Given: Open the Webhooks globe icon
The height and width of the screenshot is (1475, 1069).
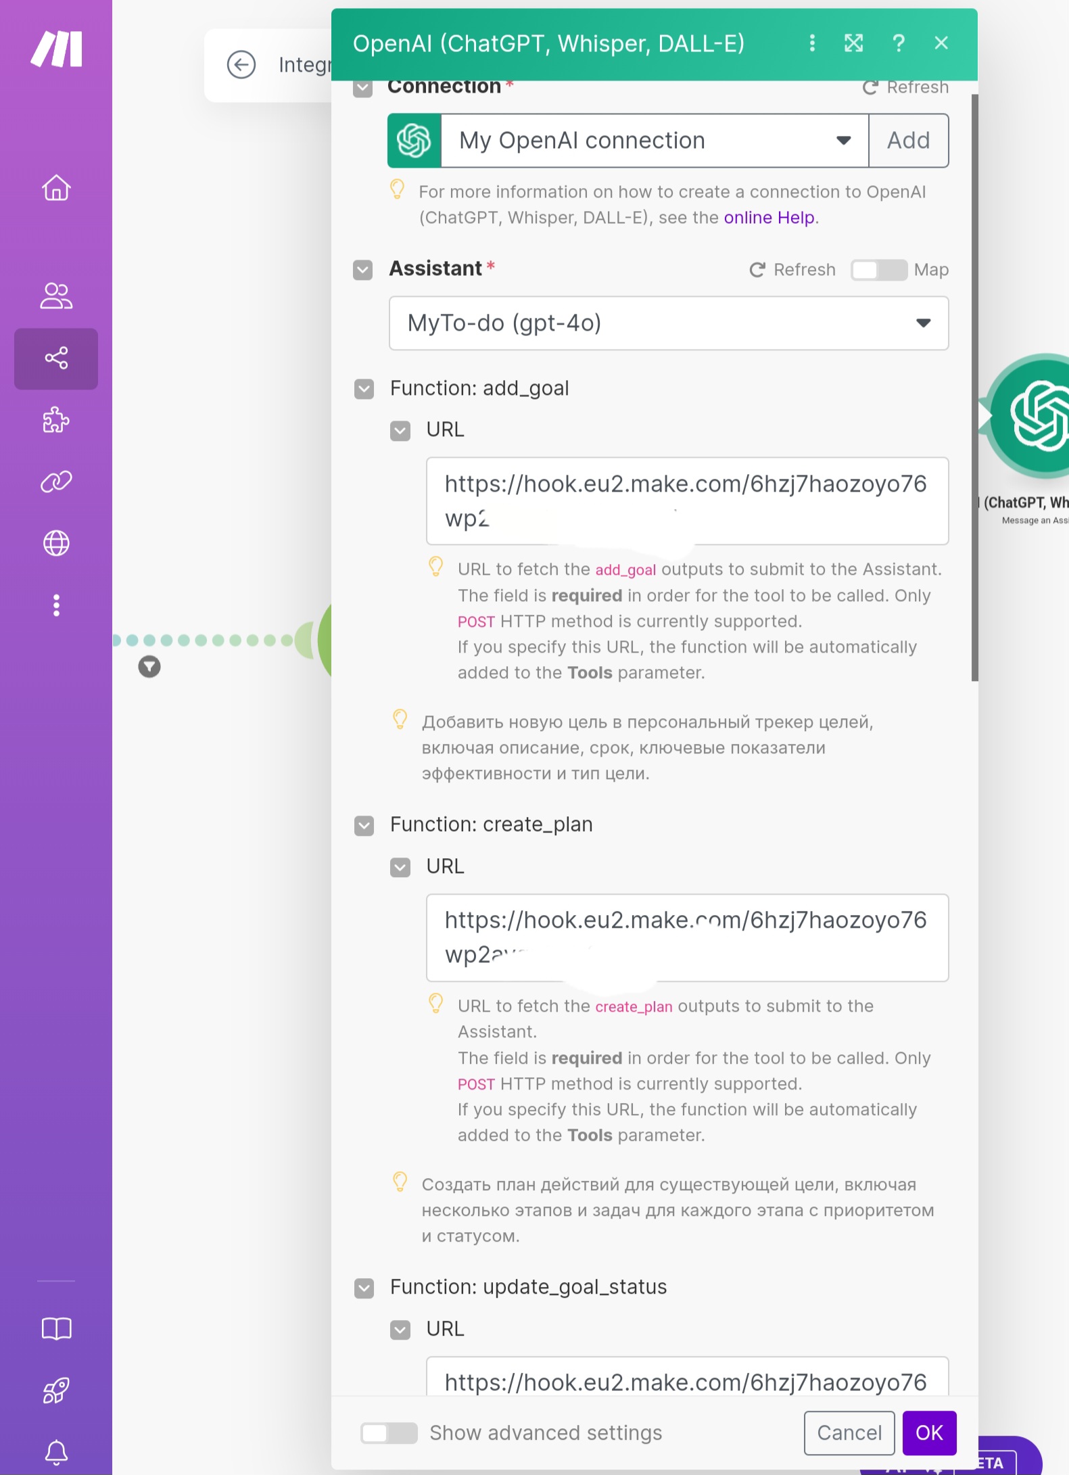Looking at the screenshot, I should pos(56,543).
